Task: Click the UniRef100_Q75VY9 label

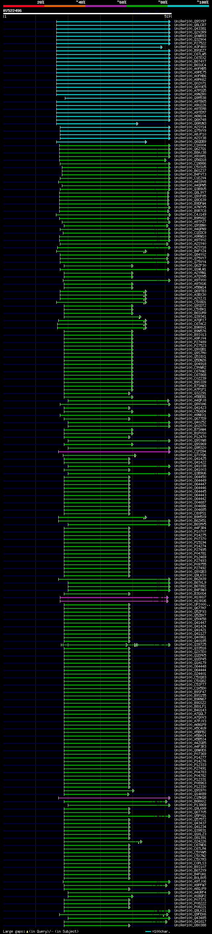Action: point(190,131)
